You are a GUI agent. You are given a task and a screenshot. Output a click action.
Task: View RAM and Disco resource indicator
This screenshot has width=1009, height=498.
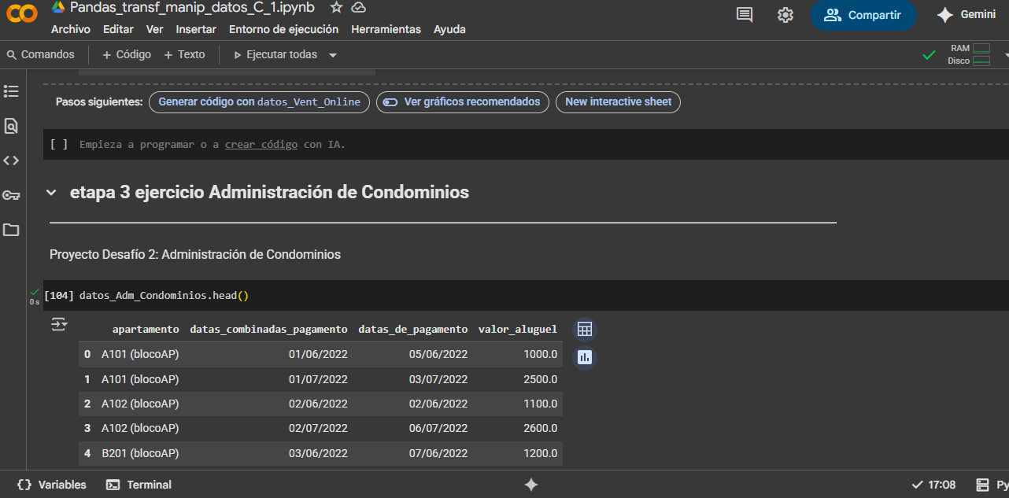point(969,54)
